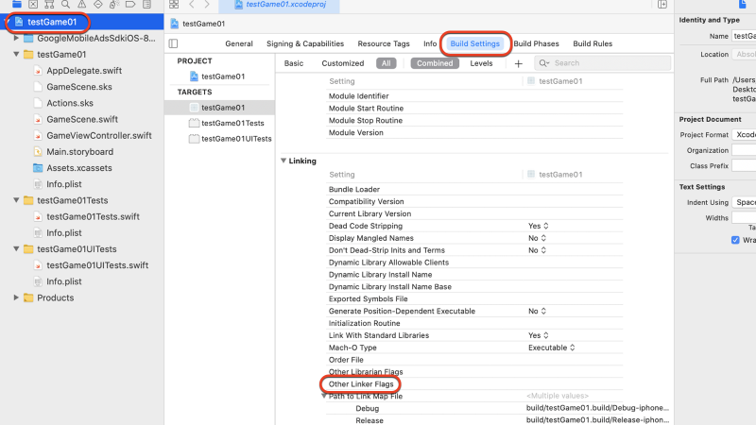Open Mach-O Type Executable popup
Image resolution: width=756 pixels, height=425 pixels.
point(552,348)
